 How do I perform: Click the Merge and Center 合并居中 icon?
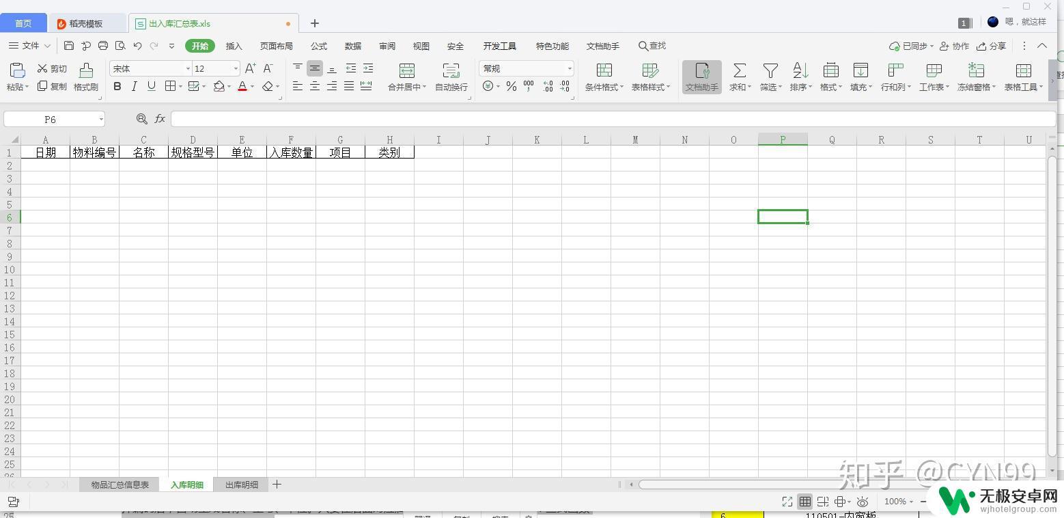406,70
